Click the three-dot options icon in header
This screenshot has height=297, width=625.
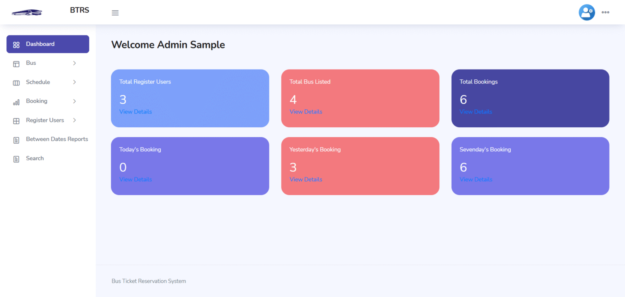point(605,12)
